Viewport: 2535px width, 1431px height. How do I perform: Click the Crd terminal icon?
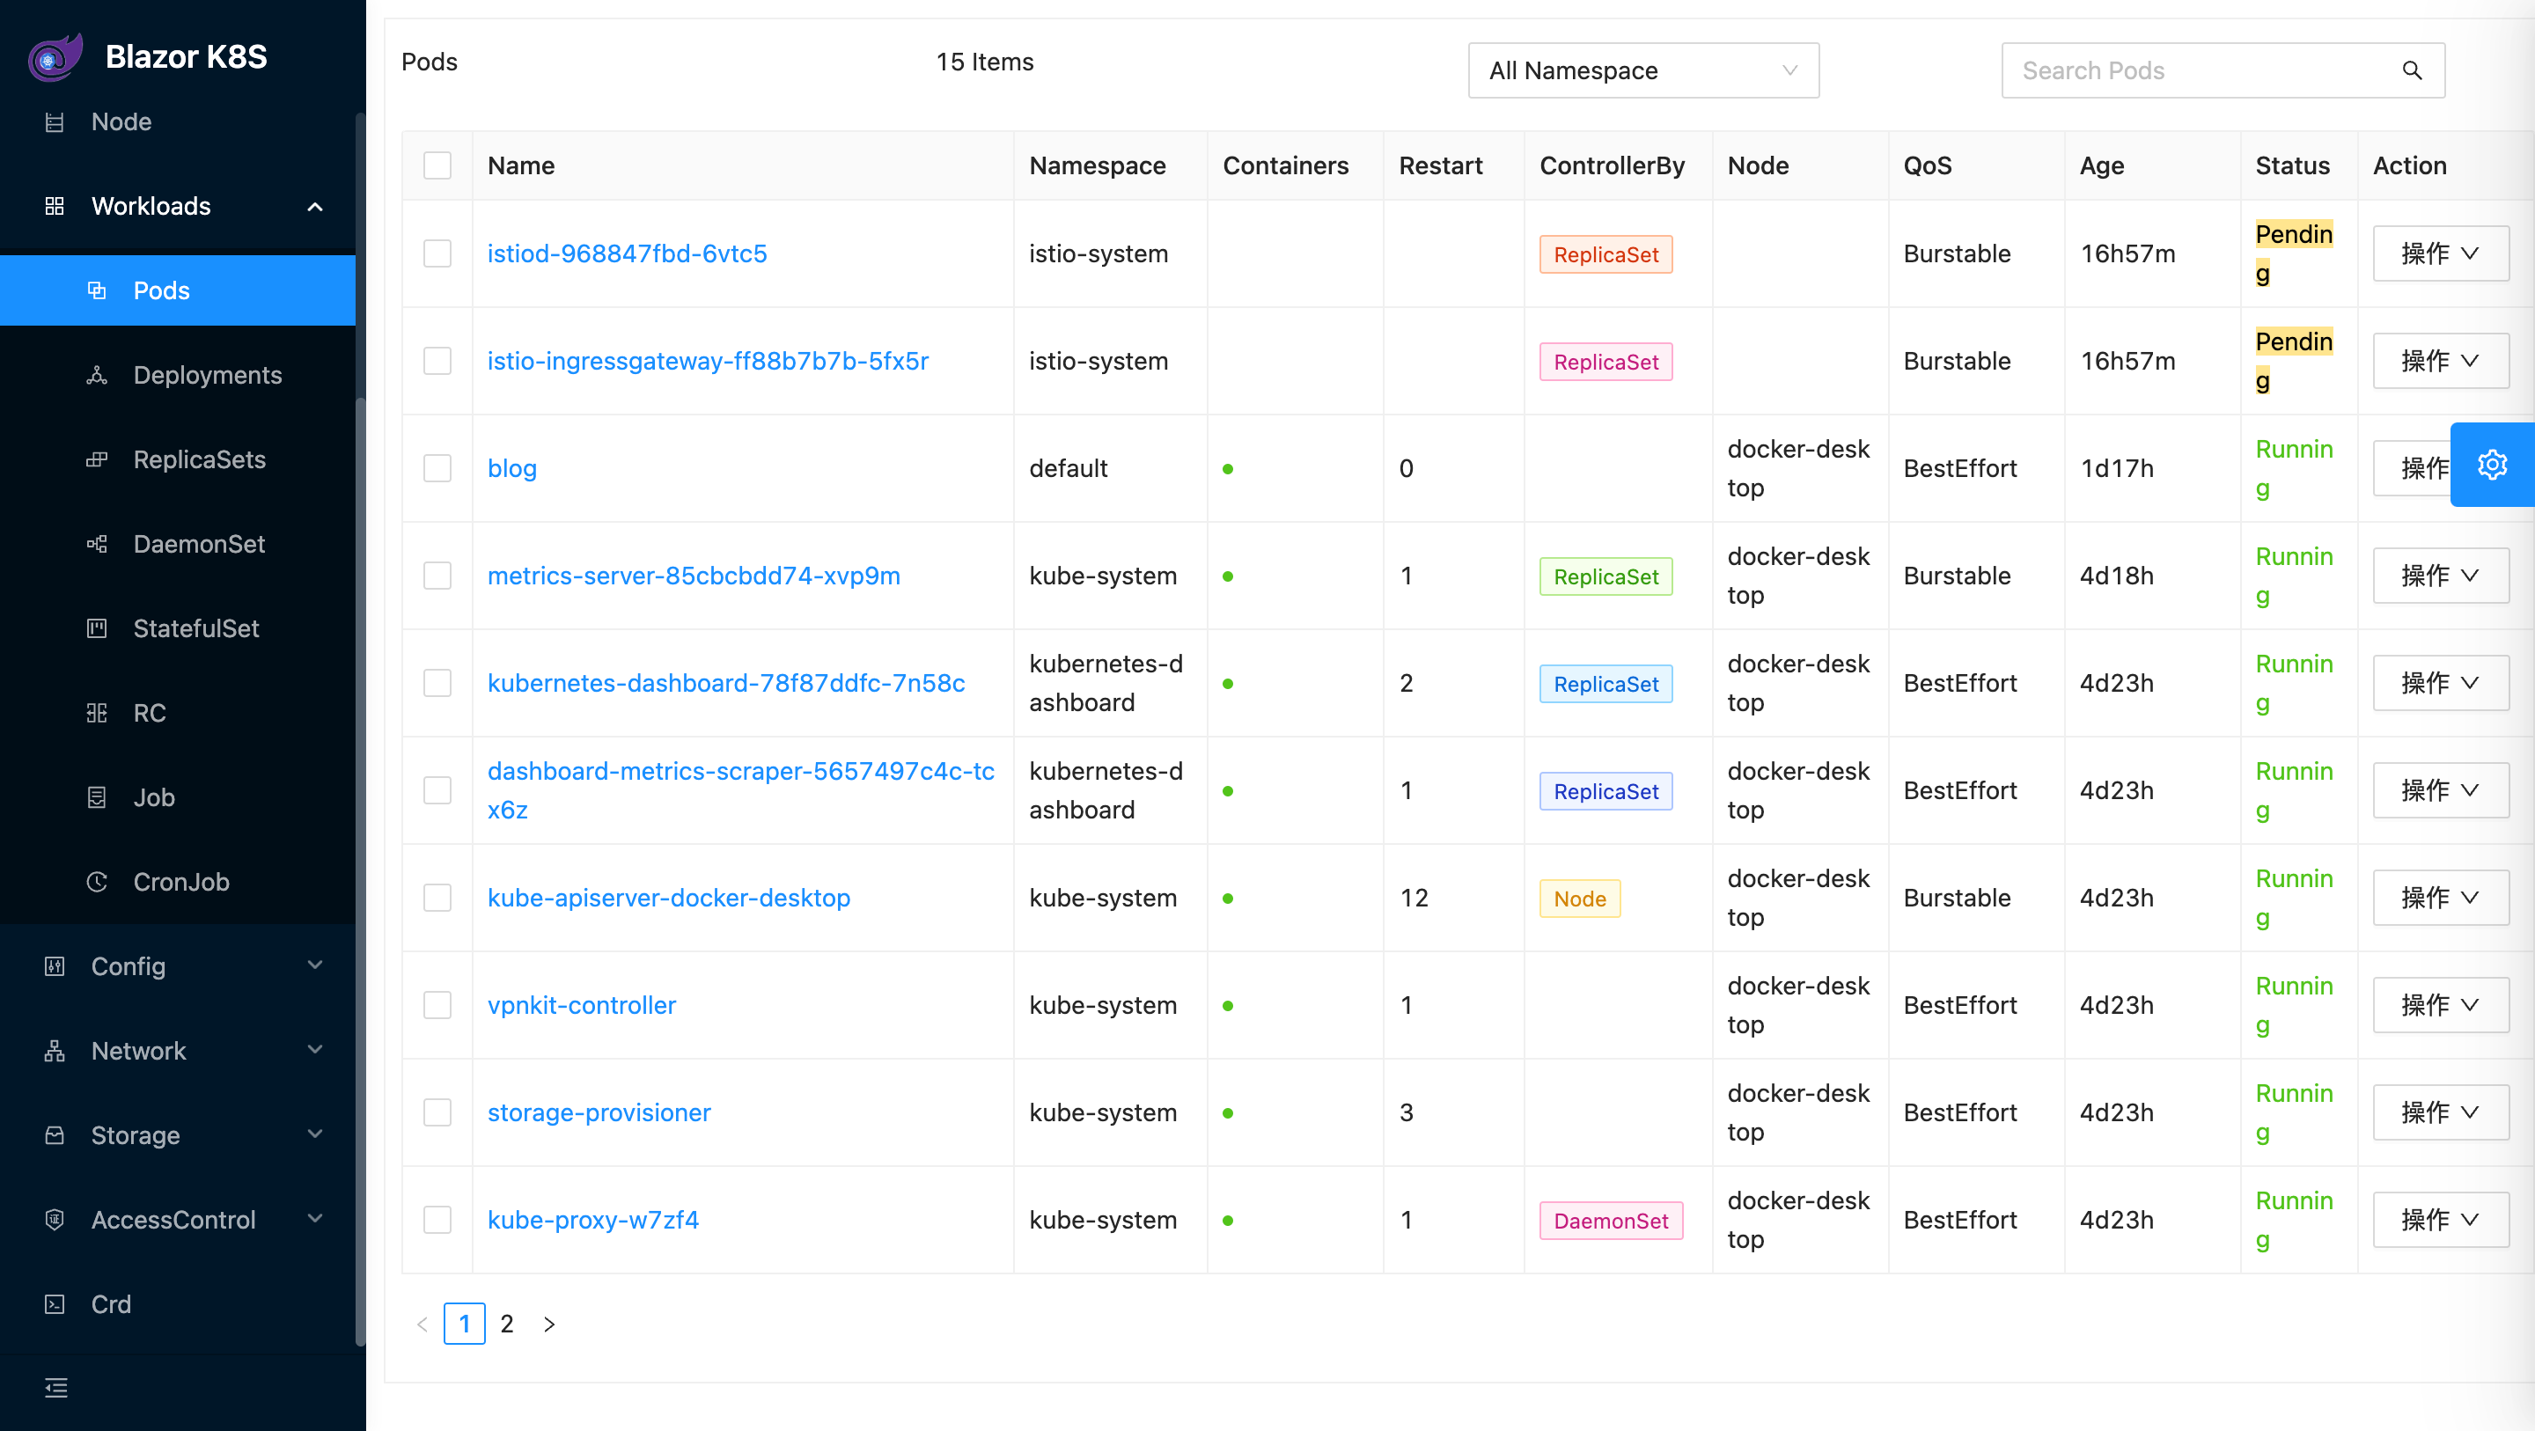[x=55, y=1304]
